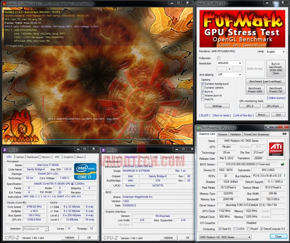Open Graphics tab in left CPU-Z
The width and height of the screenshot is (290, 243).
(68, 157)
